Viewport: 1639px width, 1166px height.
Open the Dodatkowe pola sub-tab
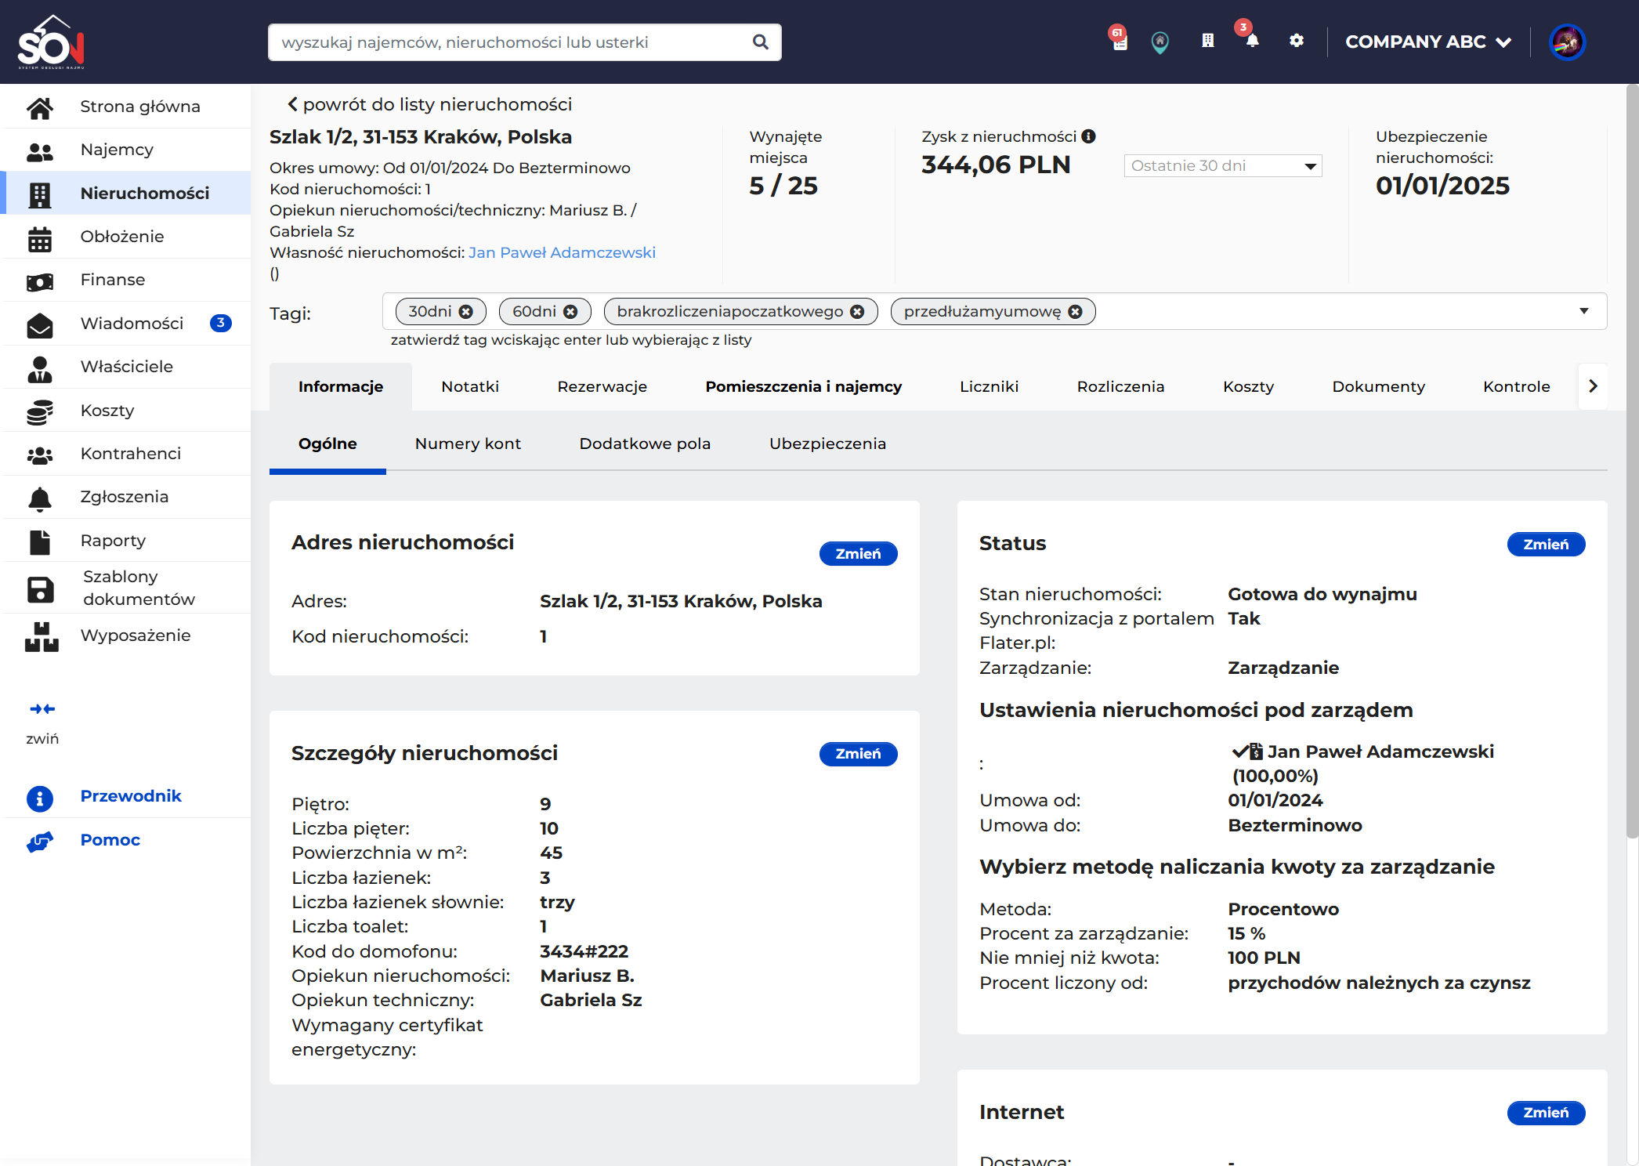click(645, 444)
